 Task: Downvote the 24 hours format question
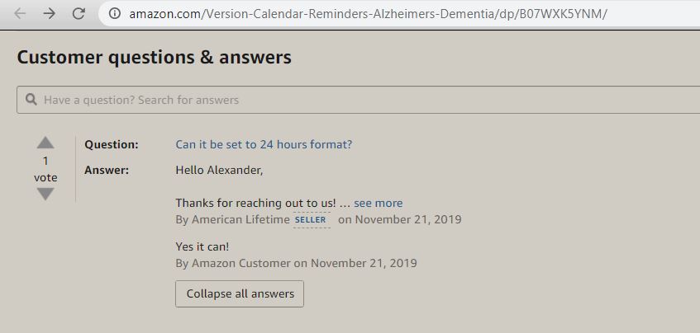tap(45, 195)
